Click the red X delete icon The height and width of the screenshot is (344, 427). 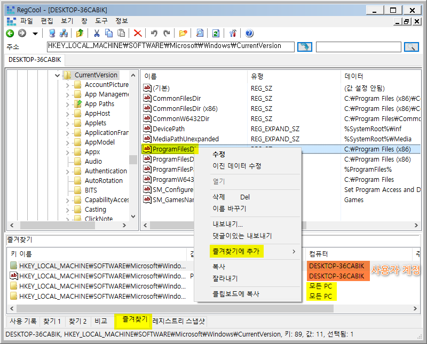tap(138, 33)
